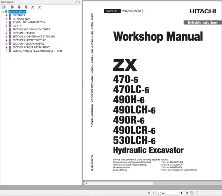Click the first add-bookmark icon in Bookmarks toolbar
The image size is (222, 196).
pos(12,7)
